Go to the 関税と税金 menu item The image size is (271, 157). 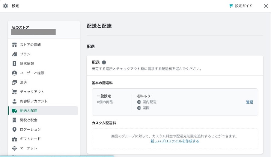coord(44,120)
